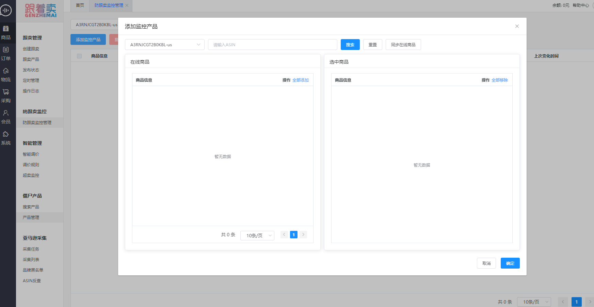Click 全部移除 link in 选中商品 panel

point(500,80)
